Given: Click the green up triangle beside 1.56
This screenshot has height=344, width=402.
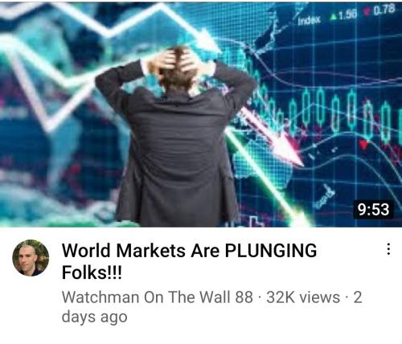Looking at the screenshot, I should click(333, 17).
